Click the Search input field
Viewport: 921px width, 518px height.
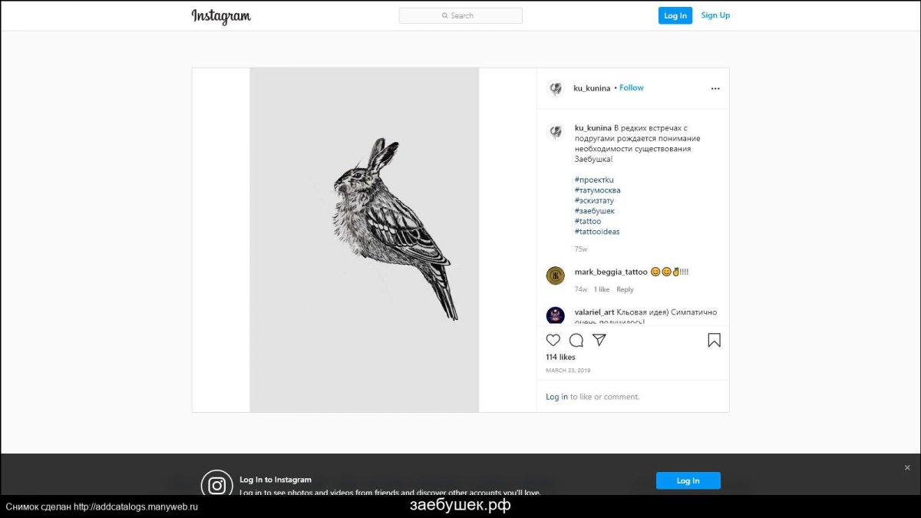460,15
